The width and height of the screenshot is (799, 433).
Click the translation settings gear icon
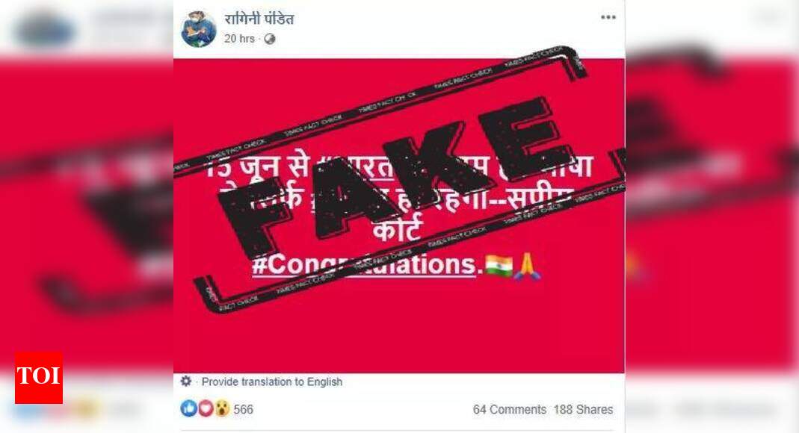coord(186,381)
